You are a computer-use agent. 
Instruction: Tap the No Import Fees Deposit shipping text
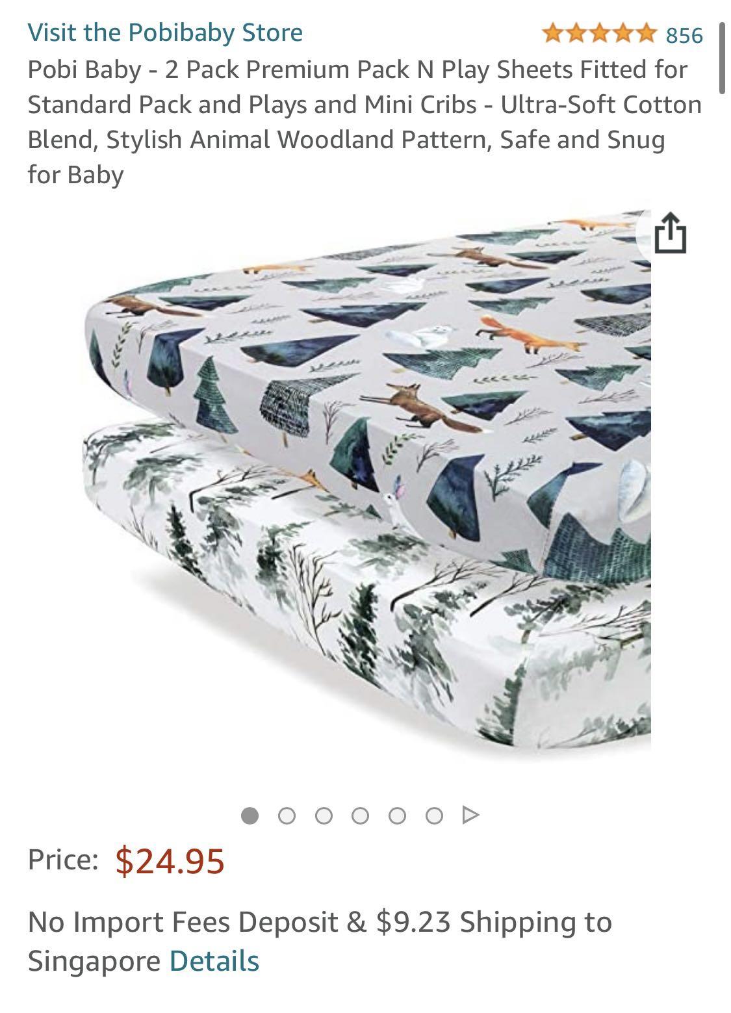[320, 941]
